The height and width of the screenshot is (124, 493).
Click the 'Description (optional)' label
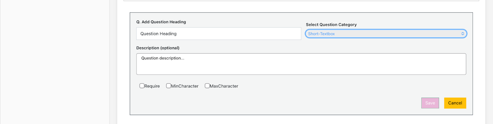point(158,48)
